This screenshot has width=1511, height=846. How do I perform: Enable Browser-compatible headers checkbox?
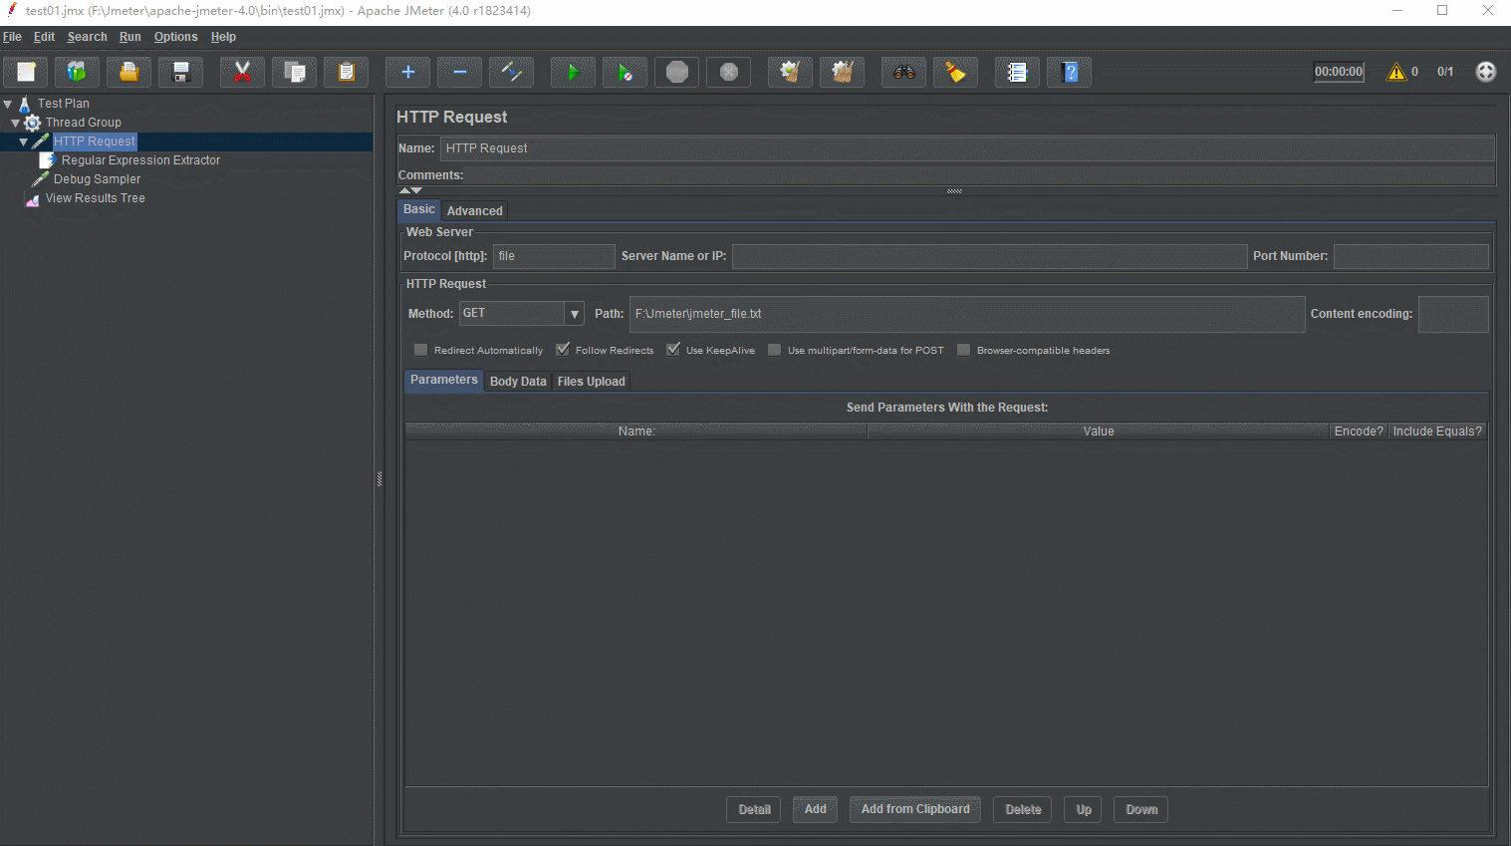click(964, 350)
